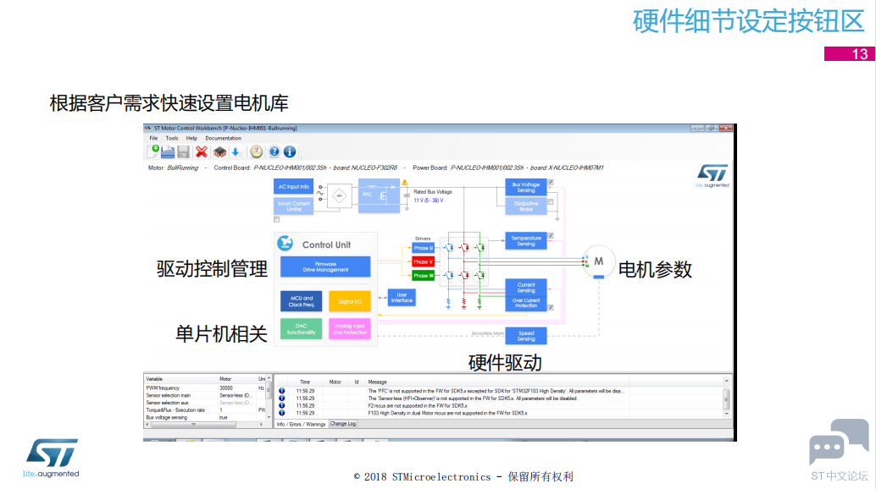Toggle the Dissipative Brake checkbox
Viewport: 876px width, 489px height.
pyautogui.click(x=551, y=202)
